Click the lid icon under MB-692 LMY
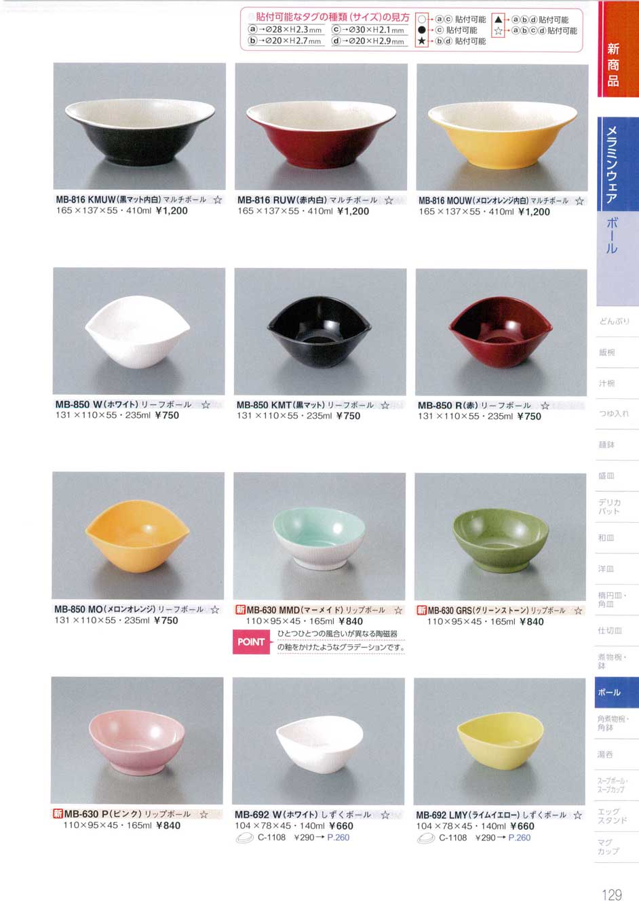639x913 pixels. (x=425, y=838)
